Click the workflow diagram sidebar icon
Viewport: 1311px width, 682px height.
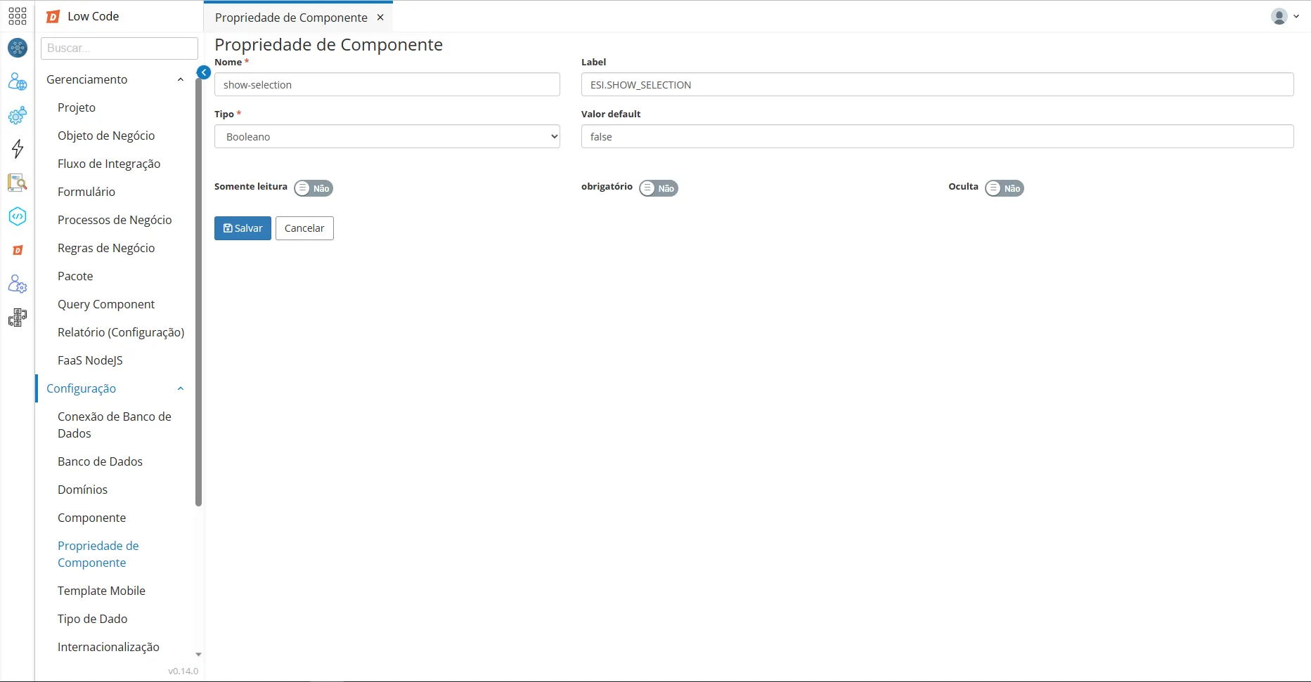tap(18, 318)
